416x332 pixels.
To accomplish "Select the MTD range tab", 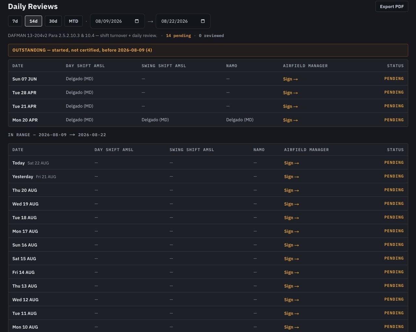I will pos(73,21).
